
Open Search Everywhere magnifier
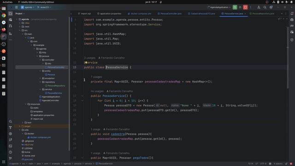(265, 7)
